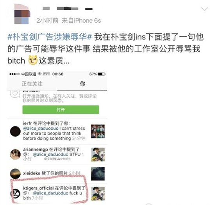Viewport: 215px width, 205px height.
Task: Click the 来自iPhone 6s source label
Action: click(81, 21)
